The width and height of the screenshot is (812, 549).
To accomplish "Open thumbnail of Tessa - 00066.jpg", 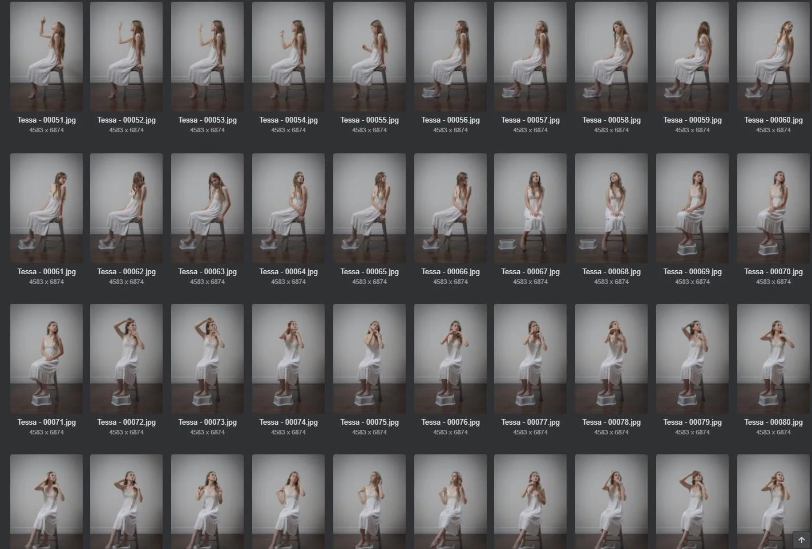I will tap(450, 208).
